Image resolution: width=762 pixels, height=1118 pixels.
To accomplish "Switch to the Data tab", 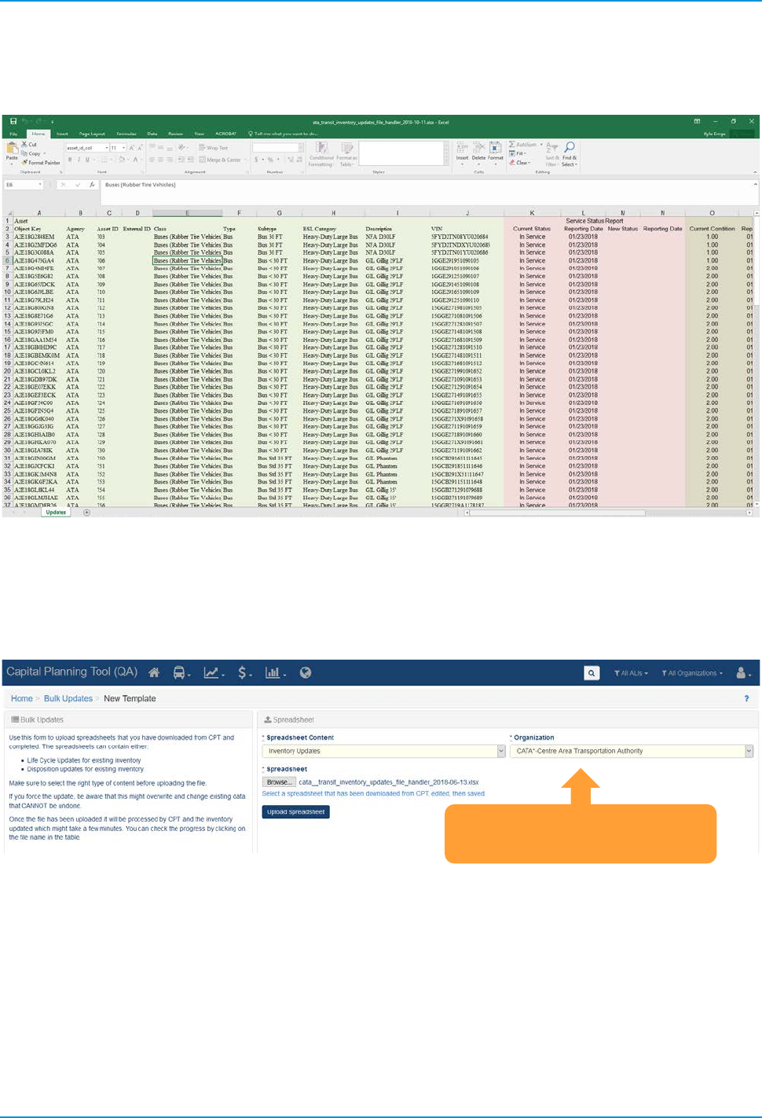I will pos(152,134).
